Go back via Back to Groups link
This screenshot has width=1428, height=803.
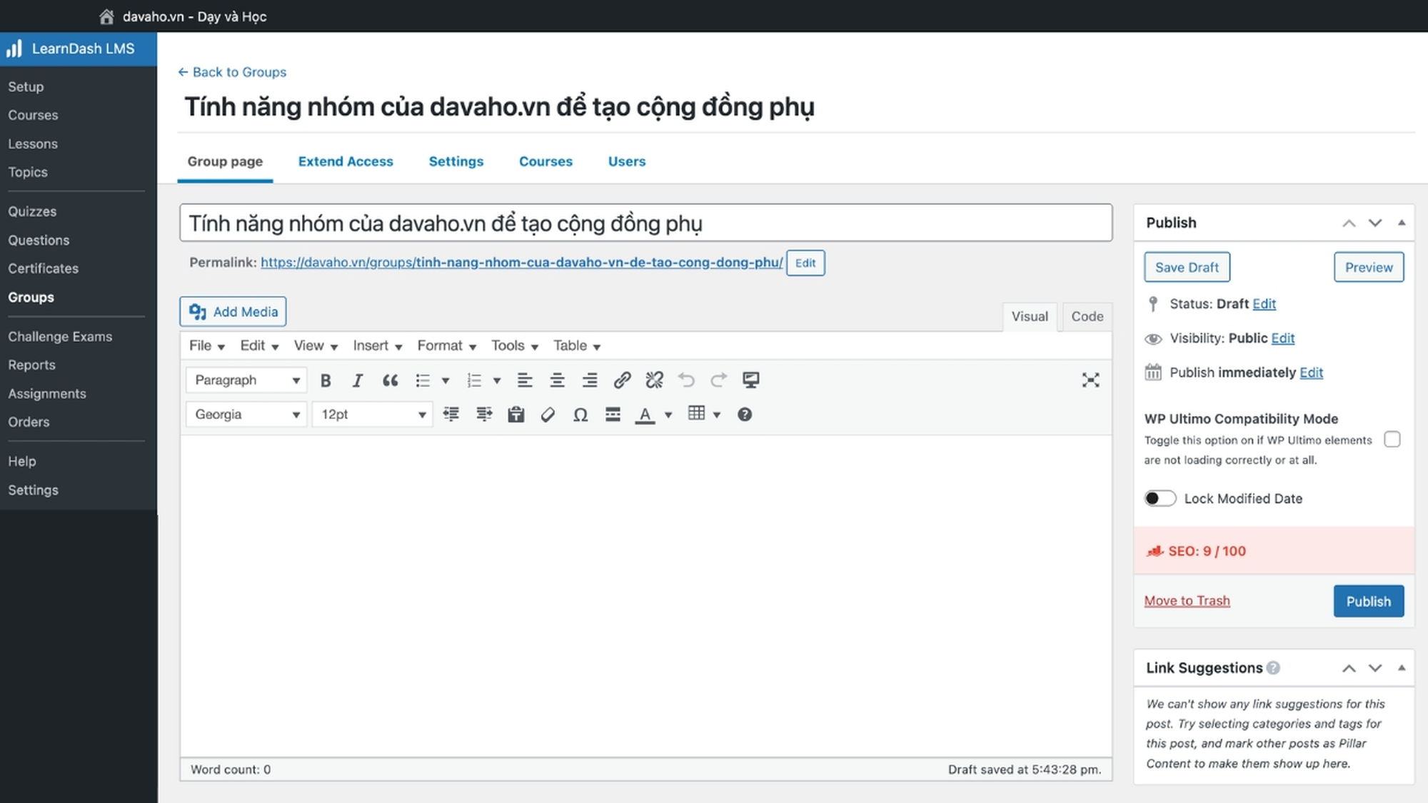(x=232, y=72)
